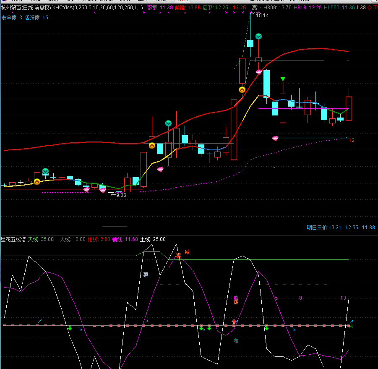Click the pink diamond on the red line near the peak
This screenshot has height=369, width=378.
click(259, 72)
